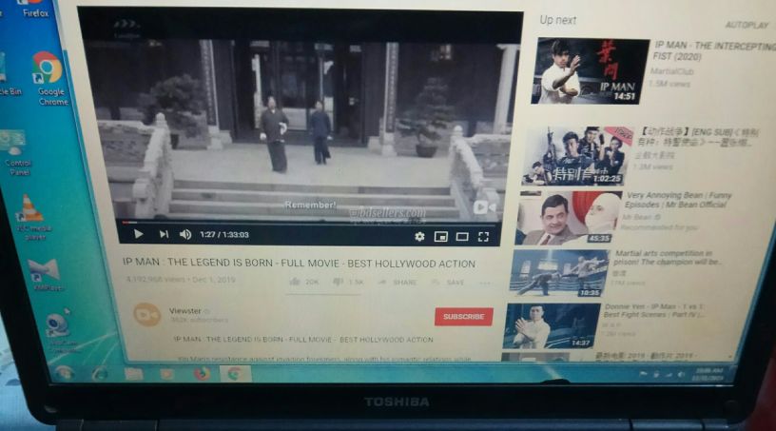This screenshot has height=431, width=776.
Task: Open more actions three-dot menu below video
Action: [485, 283]
